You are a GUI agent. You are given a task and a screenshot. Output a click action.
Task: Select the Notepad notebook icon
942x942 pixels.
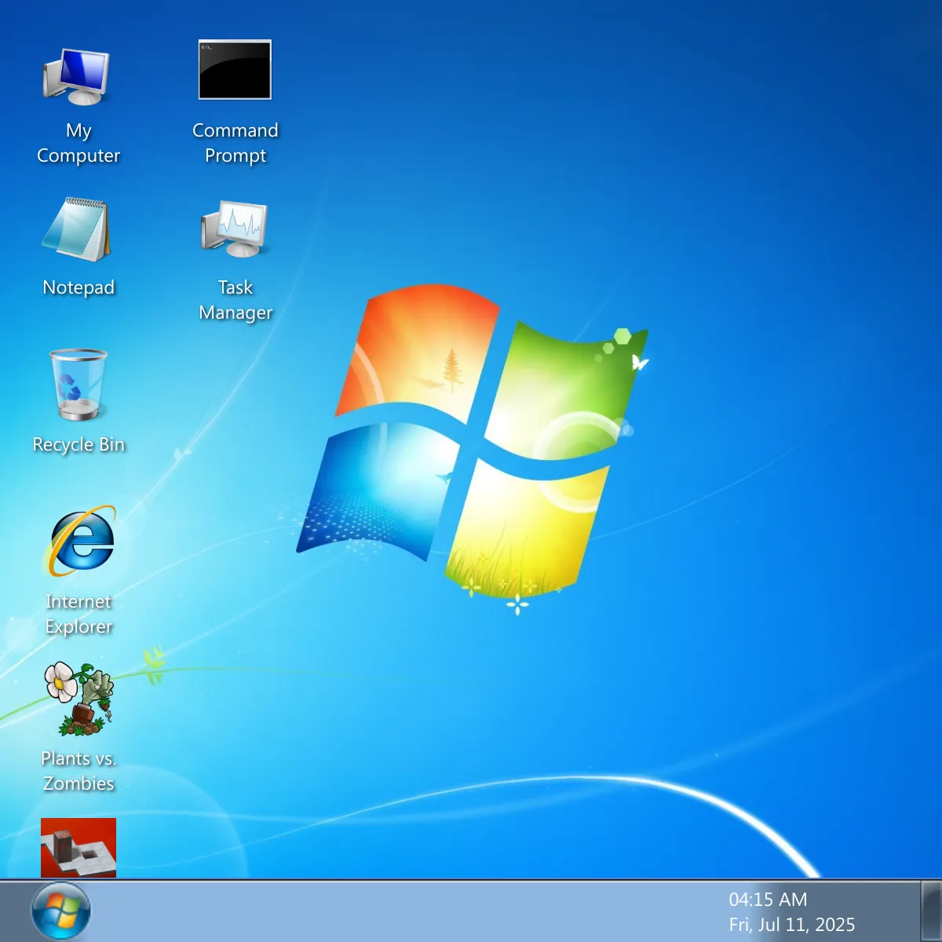(x=78, y=229)
